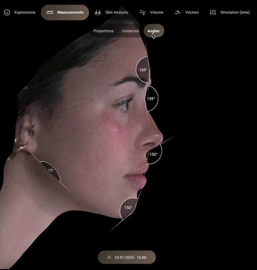Open the 24.07.2025 - 16:00 scan selector
Screen dimensions: 257x270
coord(127,257)
